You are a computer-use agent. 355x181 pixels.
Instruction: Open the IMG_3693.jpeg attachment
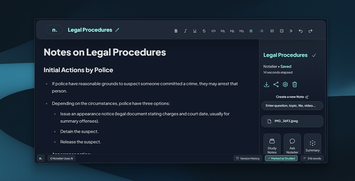(292, 121)
